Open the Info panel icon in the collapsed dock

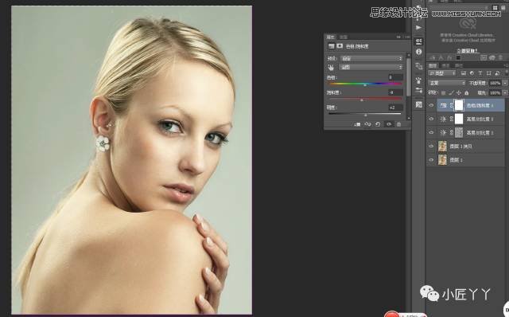click(x=419, y=52)
